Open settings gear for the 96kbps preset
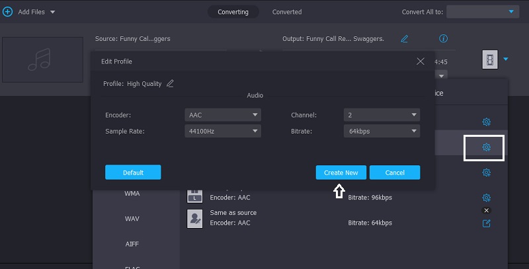This screenshot has width=529, height=269. point(486,198)
